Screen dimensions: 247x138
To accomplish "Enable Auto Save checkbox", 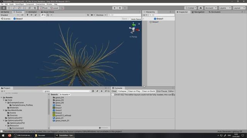I will coord(130,19).
